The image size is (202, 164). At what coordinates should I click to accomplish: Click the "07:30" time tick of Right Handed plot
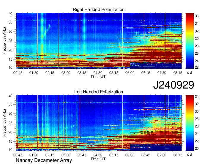click(x=162, y=73)
